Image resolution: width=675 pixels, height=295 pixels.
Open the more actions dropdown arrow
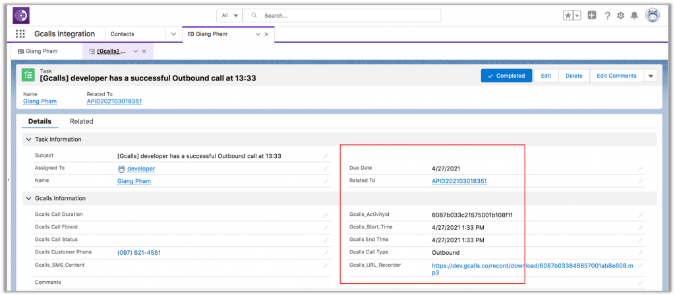(x=651, y=76)
